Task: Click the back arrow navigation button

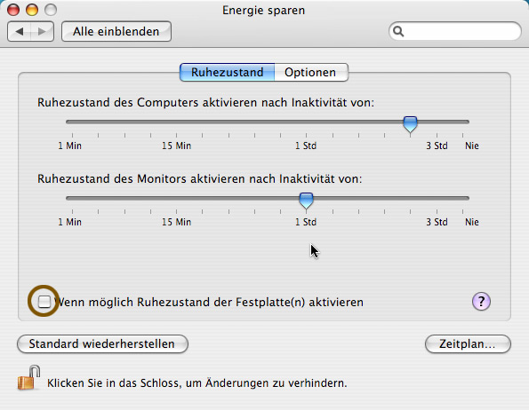Action: (x=20, y=32)
